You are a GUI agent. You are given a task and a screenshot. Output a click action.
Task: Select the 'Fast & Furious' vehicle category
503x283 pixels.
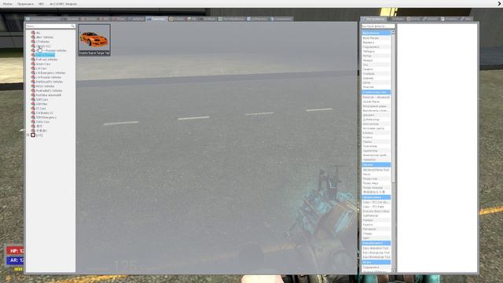(x=45, y=55)
